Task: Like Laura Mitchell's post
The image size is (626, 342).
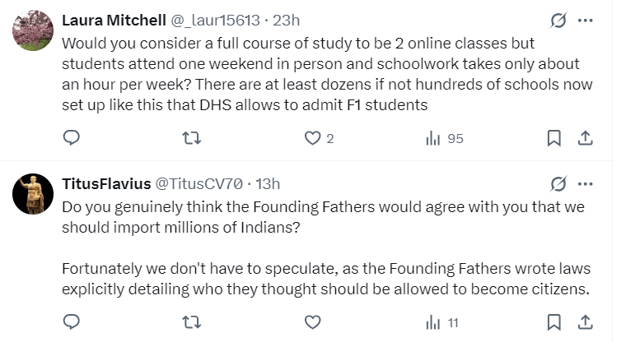Action: click(x=313, y=138)
